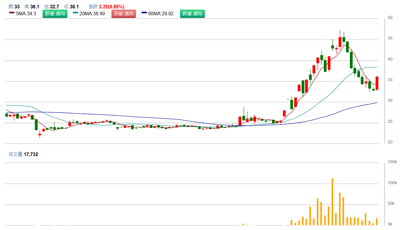Click the tallest orange volume bar

click(333, 202)
